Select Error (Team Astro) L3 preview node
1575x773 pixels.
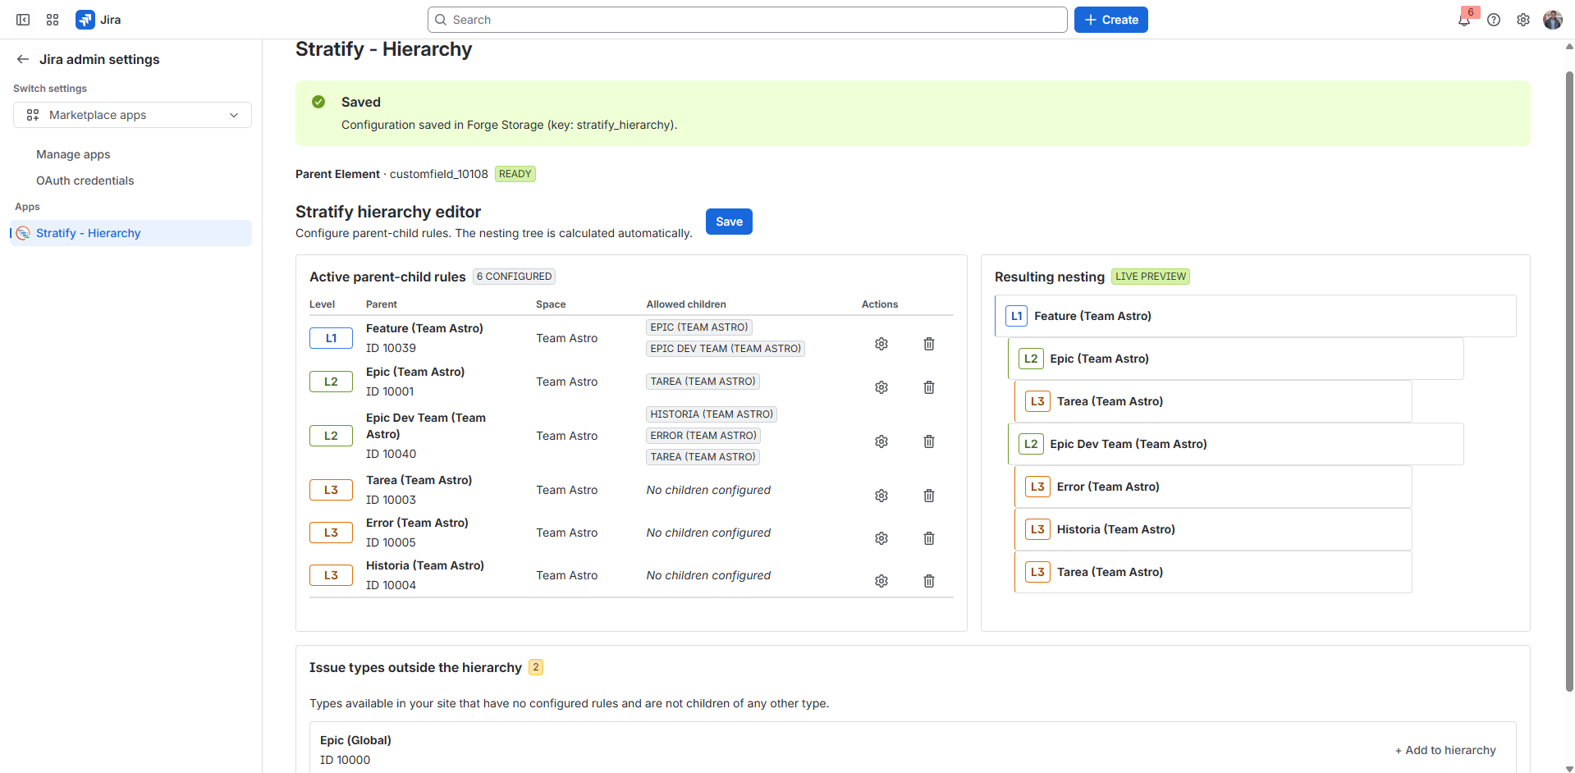[1213, 487]
